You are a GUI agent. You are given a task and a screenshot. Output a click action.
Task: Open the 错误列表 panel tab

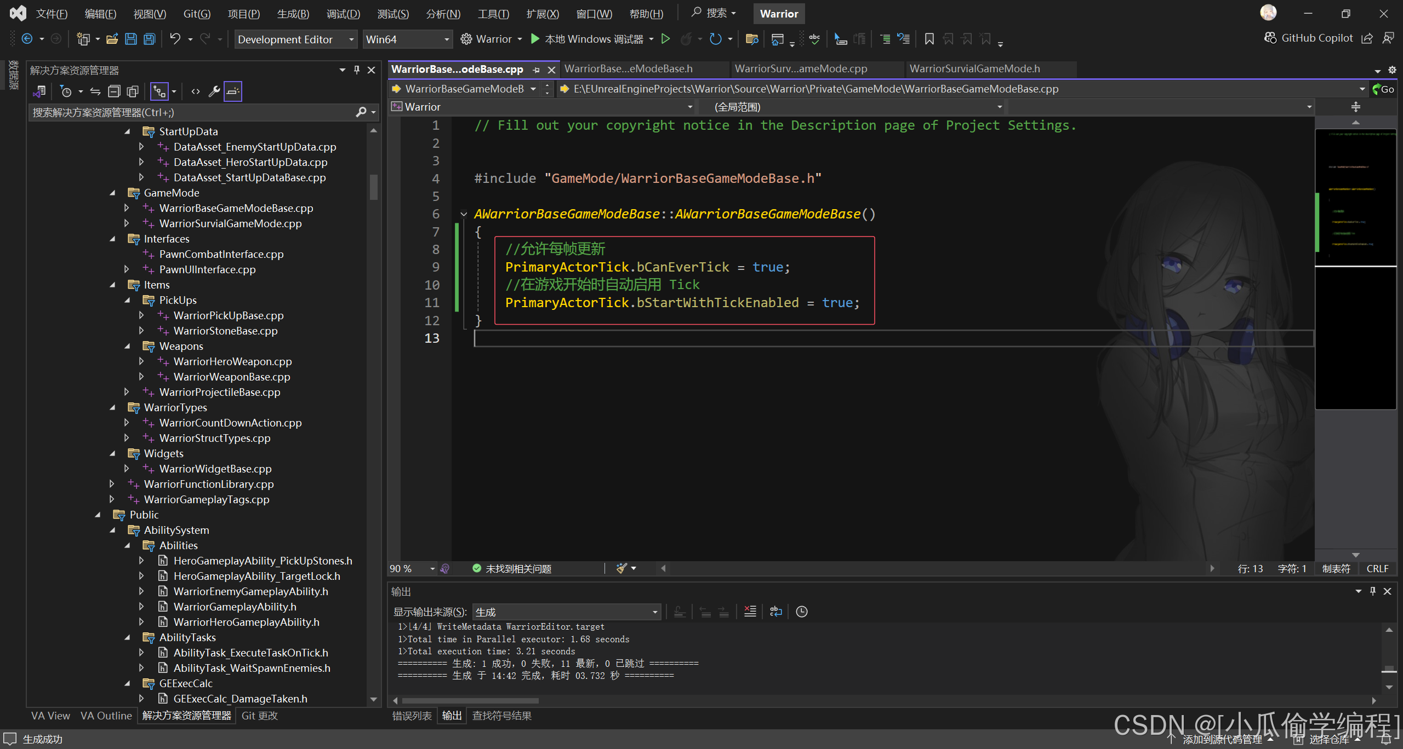412,716
